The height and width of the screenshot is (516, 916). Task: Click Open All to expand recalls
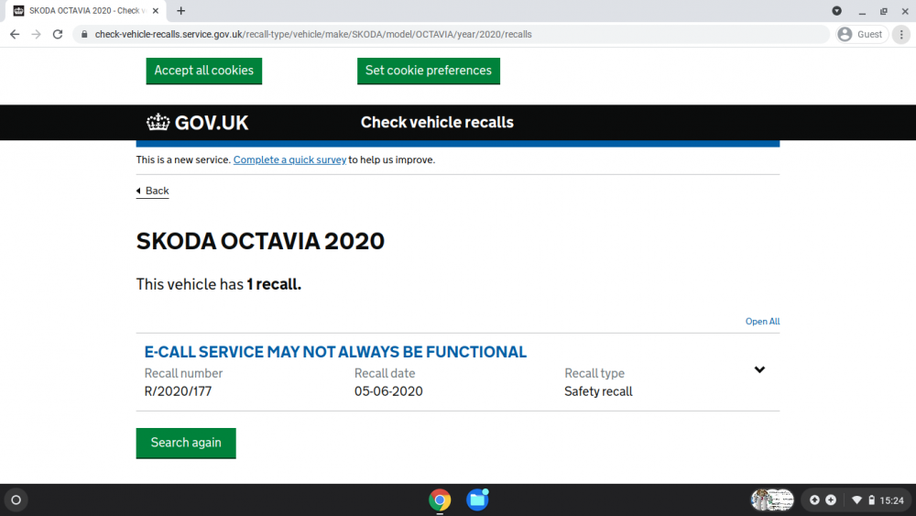(x=762, y=322)
